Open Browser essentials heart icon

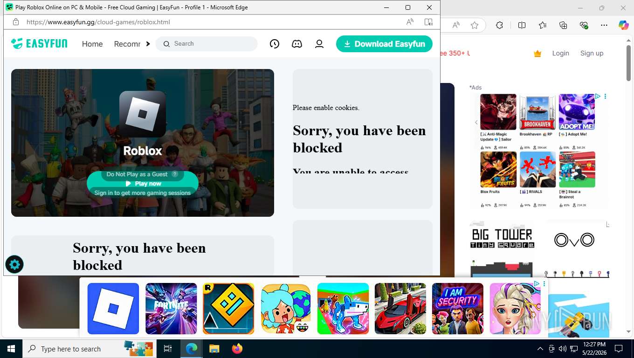coord(584,25)
